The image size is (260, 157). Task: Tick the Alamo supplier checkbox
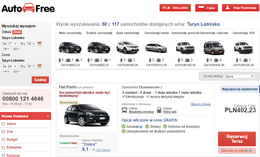[x=3, y=124]
